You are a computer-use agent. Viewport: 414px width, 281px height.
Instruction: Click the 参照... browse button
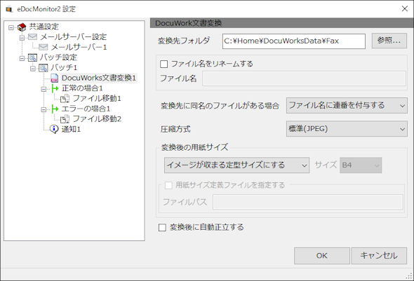point(389,41)
